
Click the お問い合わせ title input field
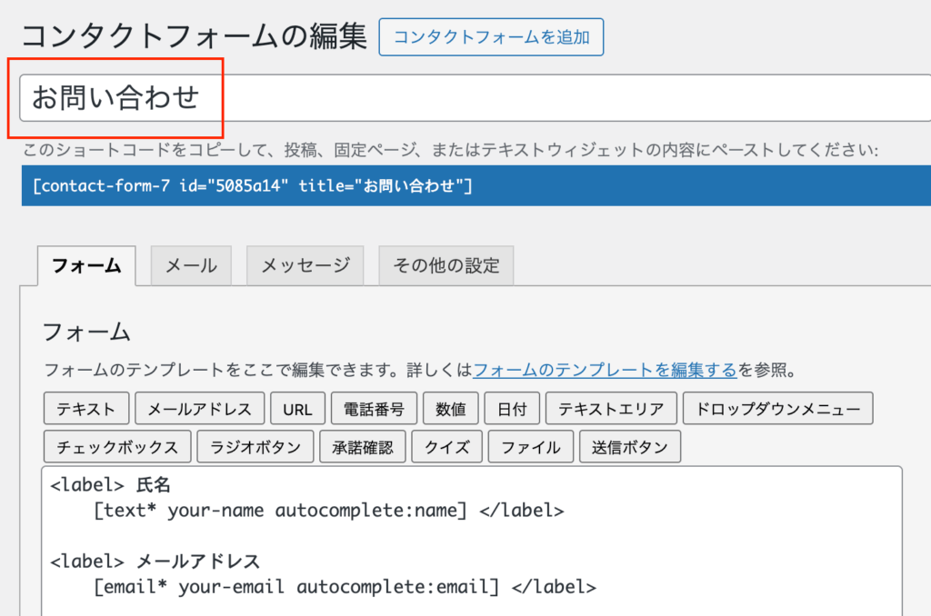(x=473, y=98)
